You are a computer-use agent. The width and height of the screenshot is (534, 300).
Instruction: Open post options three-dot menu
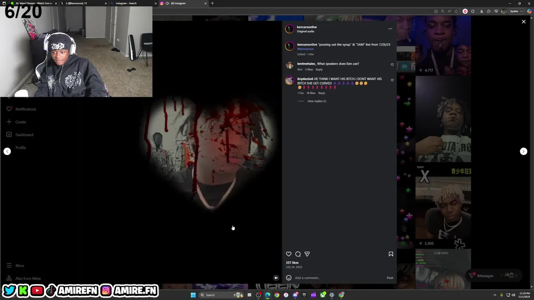click(x=390, y=29)
